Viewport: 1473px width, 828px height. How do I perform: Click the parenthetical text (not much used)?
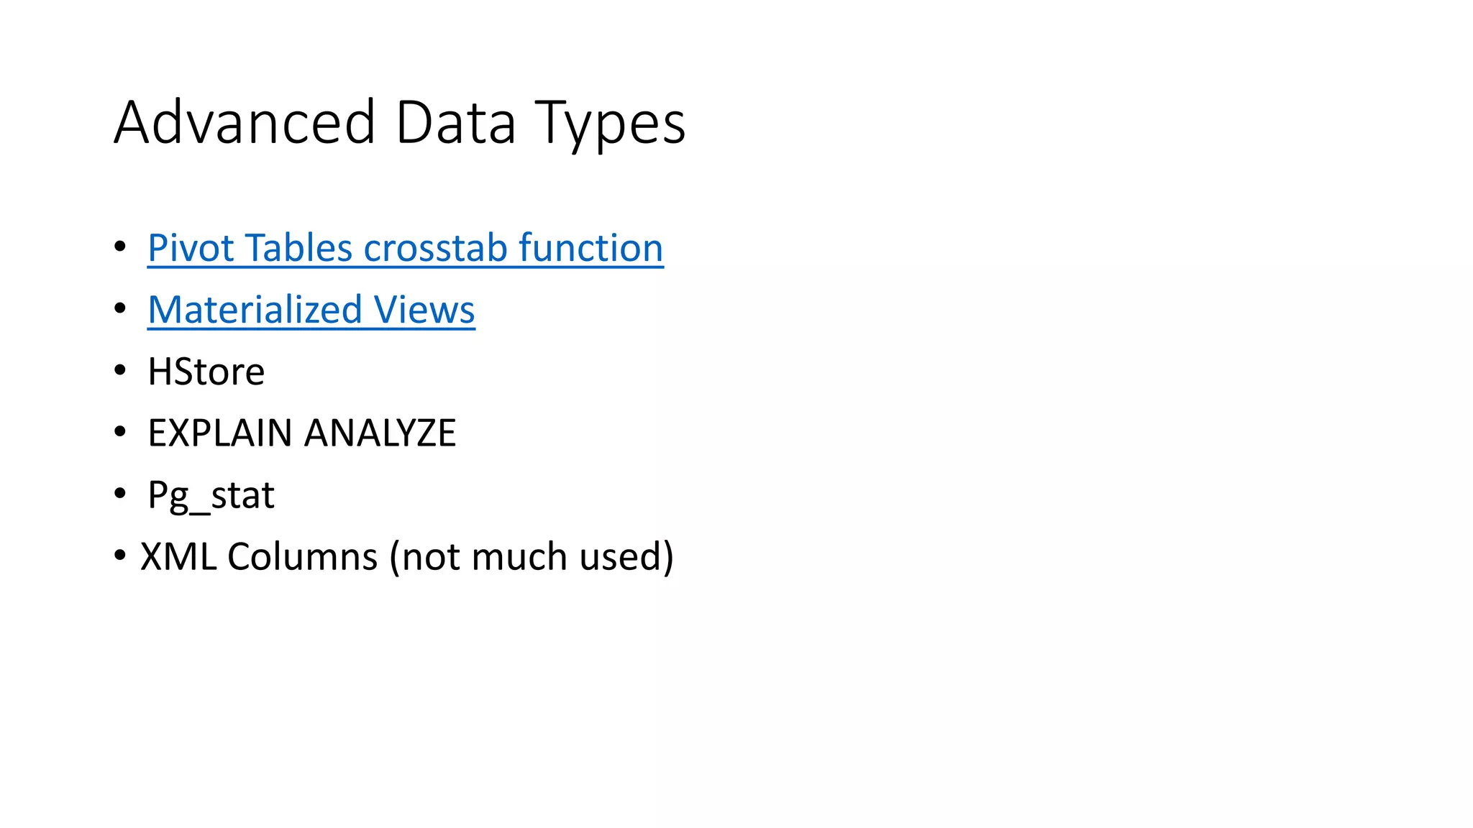pos(531,557)
